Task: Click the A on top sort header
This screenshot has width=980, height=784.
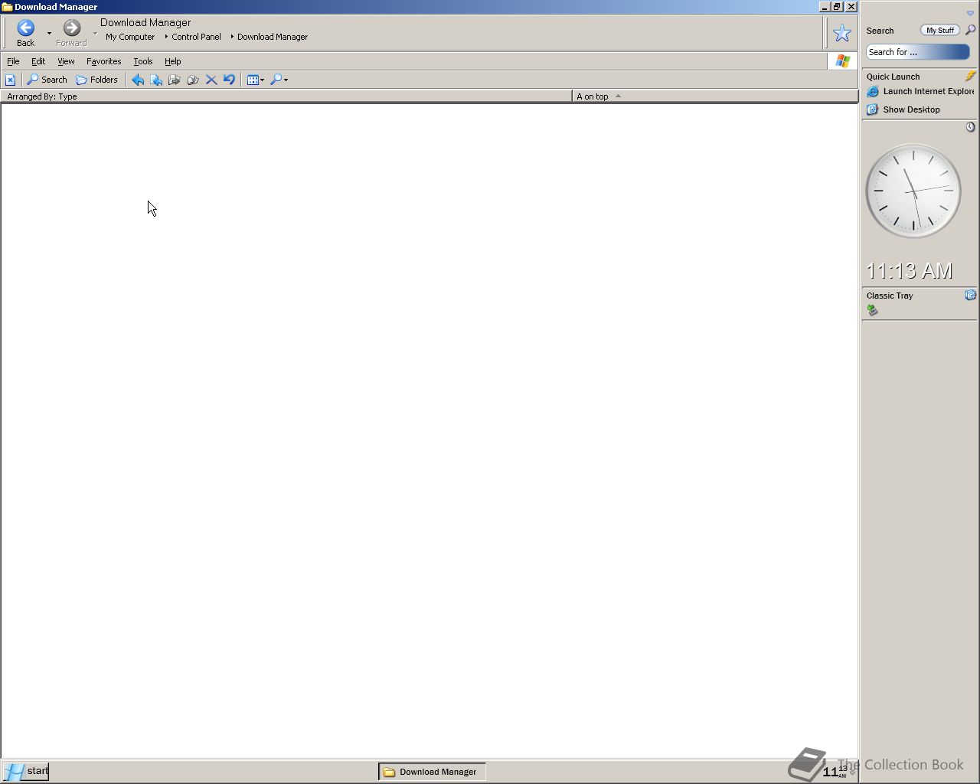Action: click(x=715, y=96)
